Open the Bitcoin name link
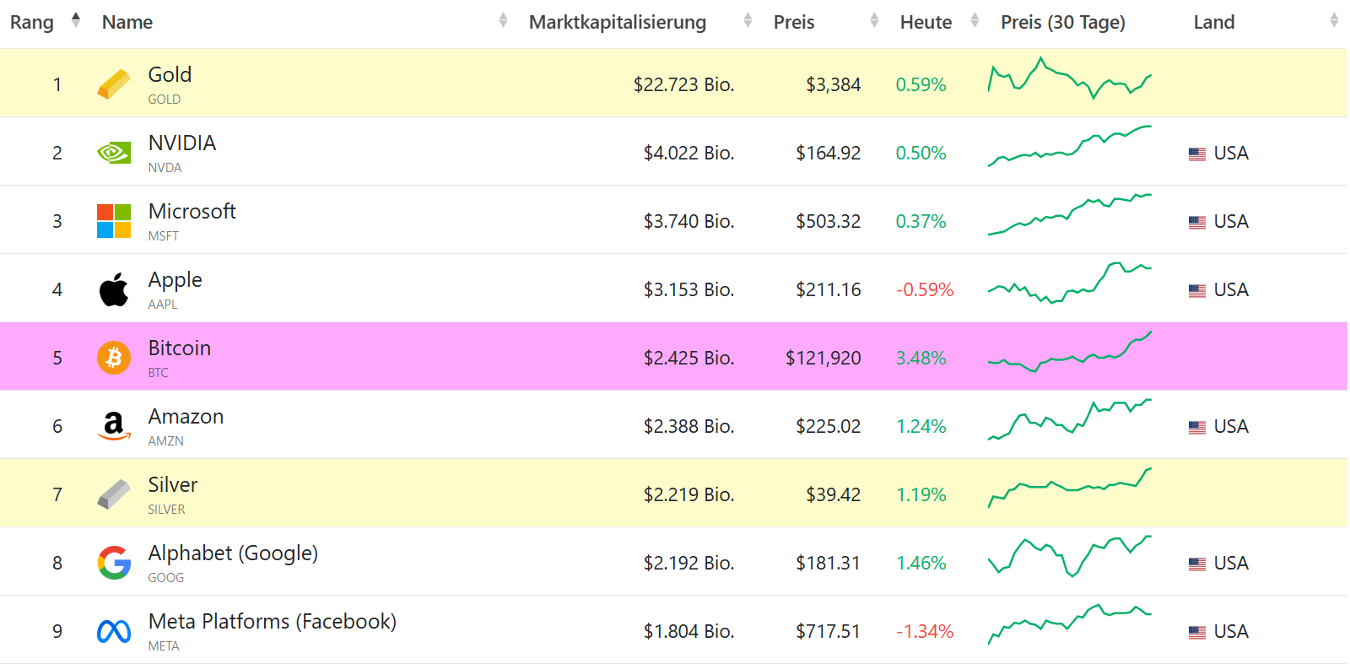This screenshot has width=1350, height=664. (180, 348)
